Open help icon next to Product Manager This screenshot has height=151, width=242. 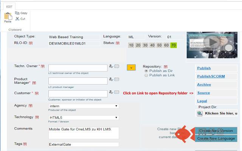pos(34,83)
